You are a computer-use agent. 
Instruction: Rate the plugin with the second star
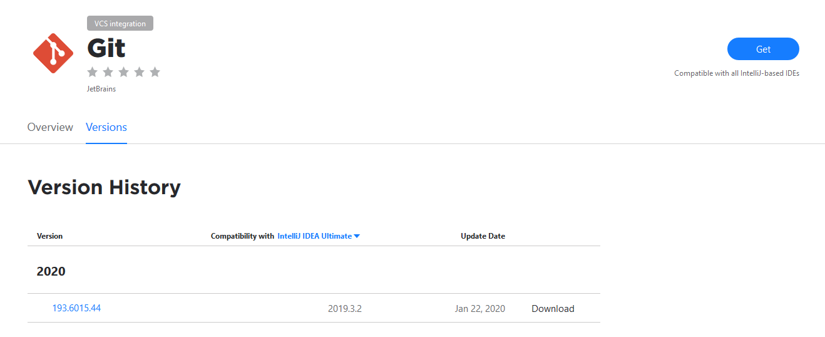[x=108, y=72]
